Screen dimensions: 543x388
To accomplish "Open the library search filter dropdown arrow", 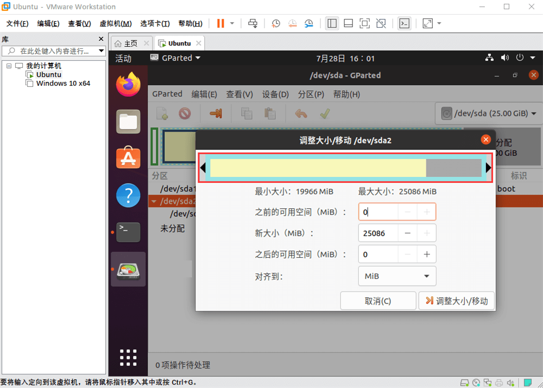I will pyautogui.click(x=100, y=51).
